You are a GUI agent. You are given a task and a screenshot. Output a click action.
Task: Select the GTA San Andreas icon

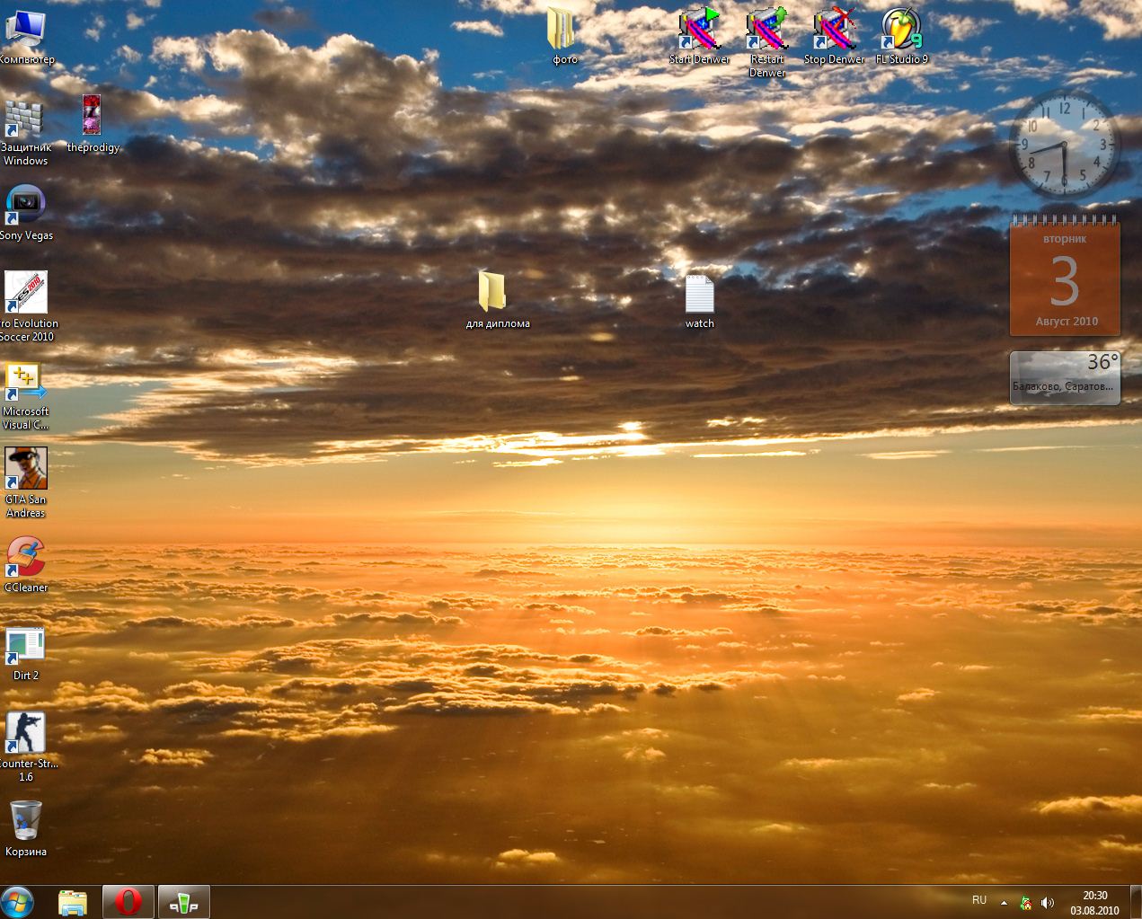point(26,469)
